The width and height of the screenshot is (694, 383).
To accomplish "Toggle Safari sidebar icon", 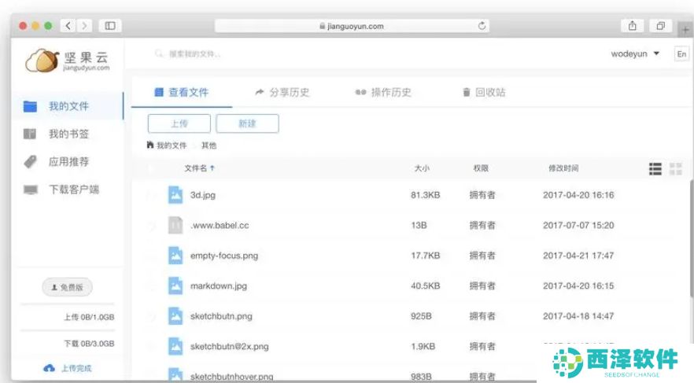I will tap(109, 26).
